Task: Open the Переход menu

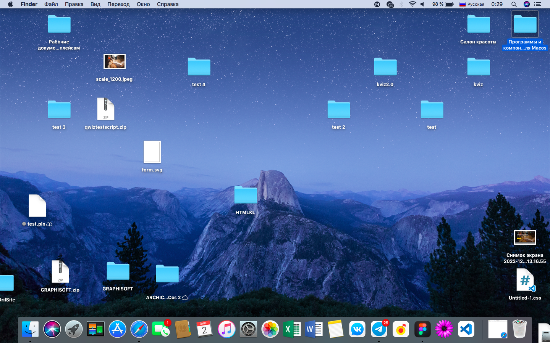Action: pos(118,4)
